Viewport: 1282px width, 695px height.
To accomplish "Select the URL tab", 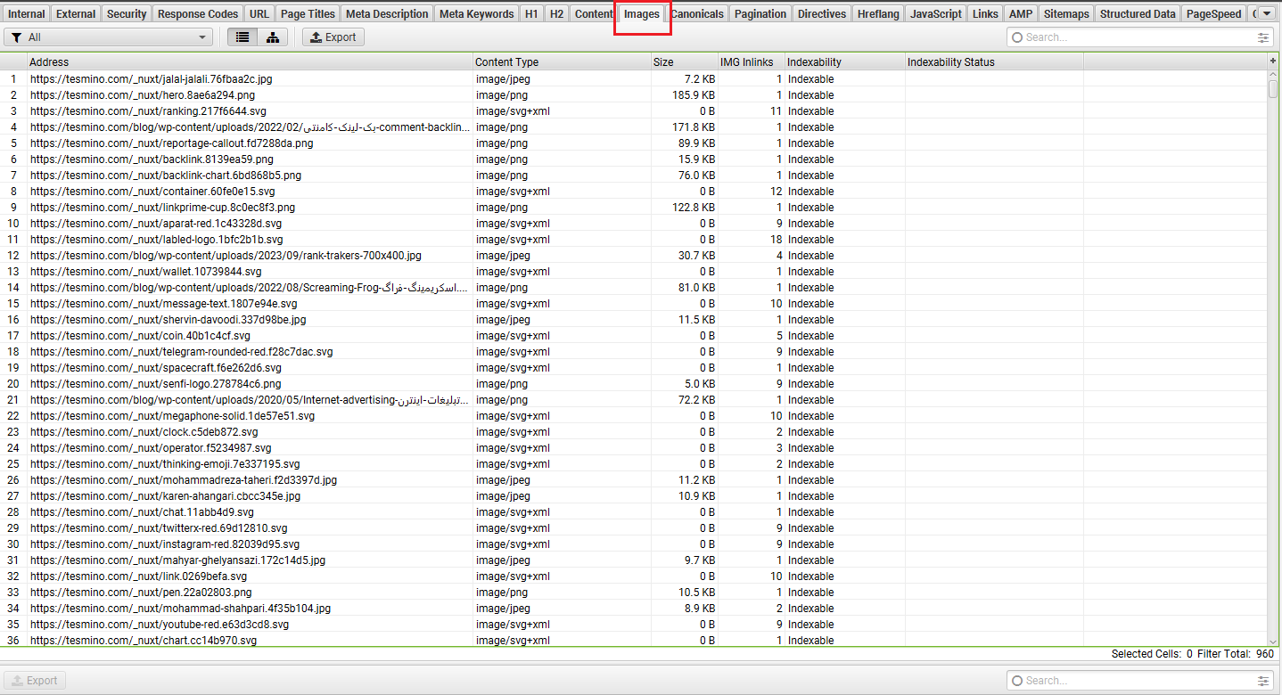I will click(259, 13).
